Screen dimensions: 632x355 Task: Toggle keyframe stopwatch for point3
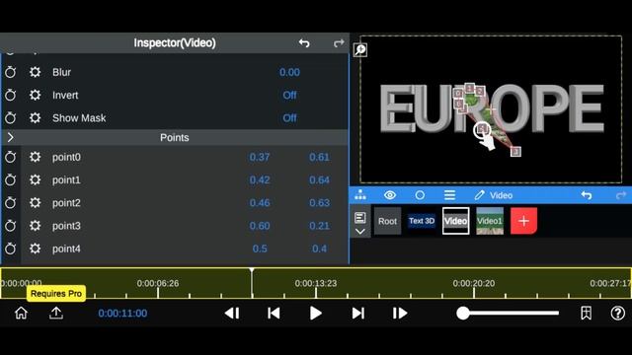11,226
